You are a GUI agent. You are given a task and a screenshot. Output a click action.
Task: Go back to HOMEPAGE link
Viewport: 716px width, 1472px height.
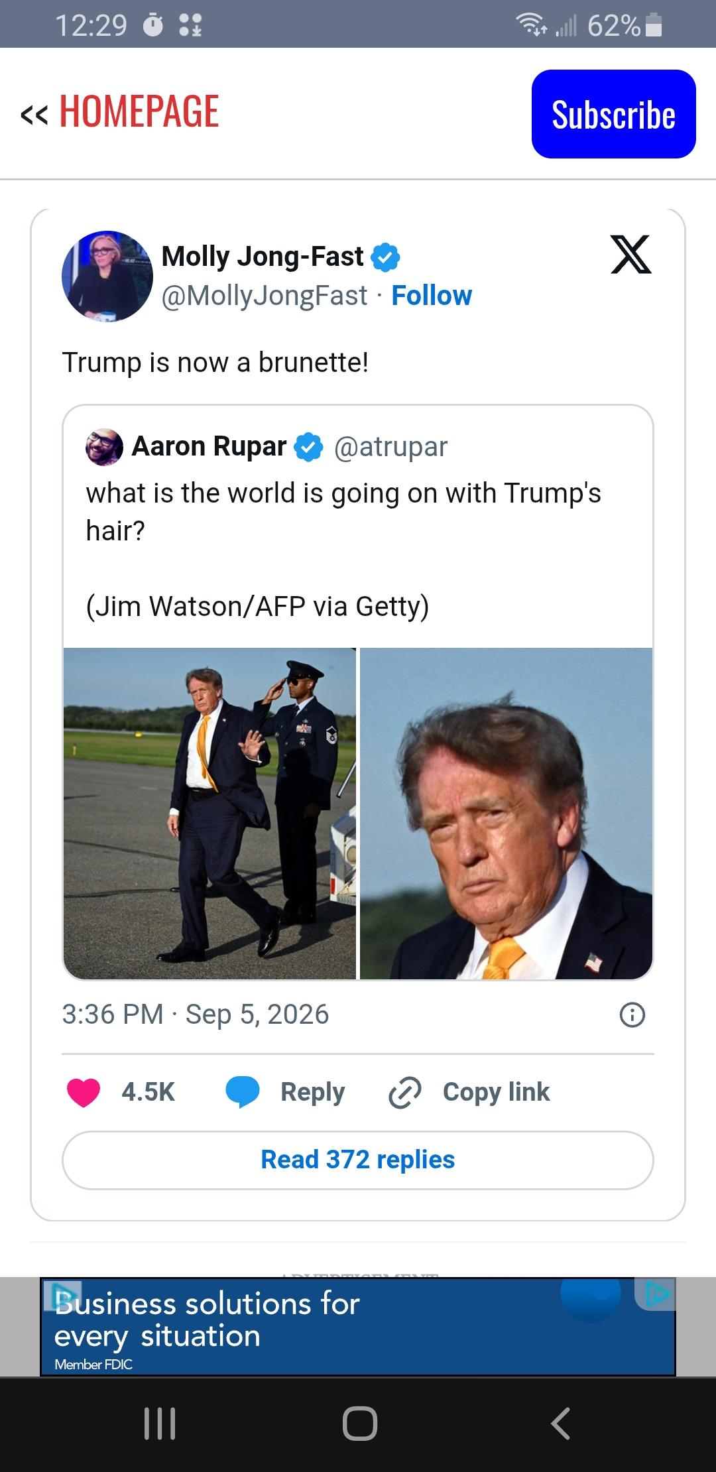pyautogui.click(x=120, y=111)
